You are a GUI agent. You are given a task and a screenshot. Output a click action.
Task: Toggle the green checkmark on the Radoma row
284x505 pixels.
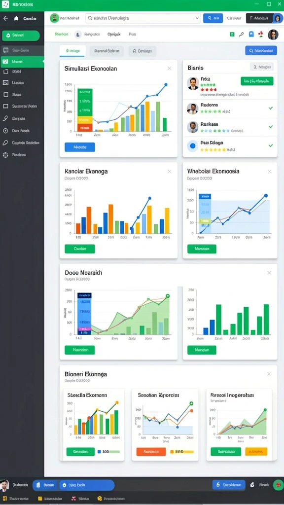(x=271, y=108)
